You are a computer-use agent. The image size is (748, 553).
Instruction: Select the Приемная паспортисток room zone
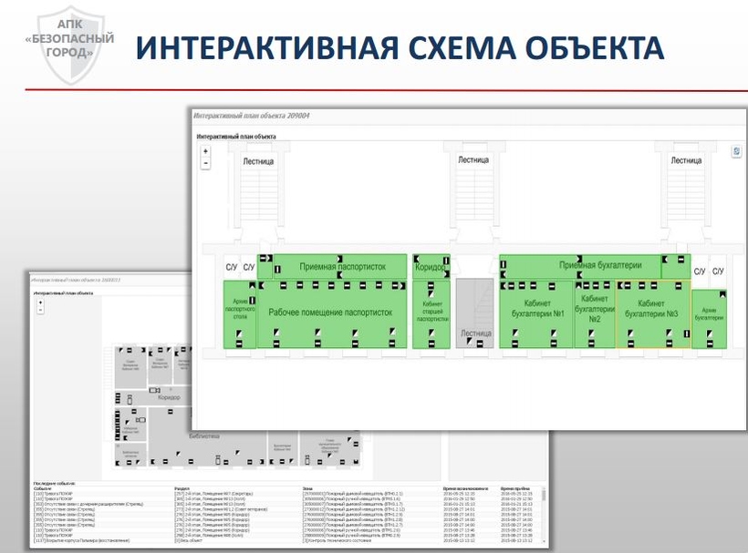(342, 267)
